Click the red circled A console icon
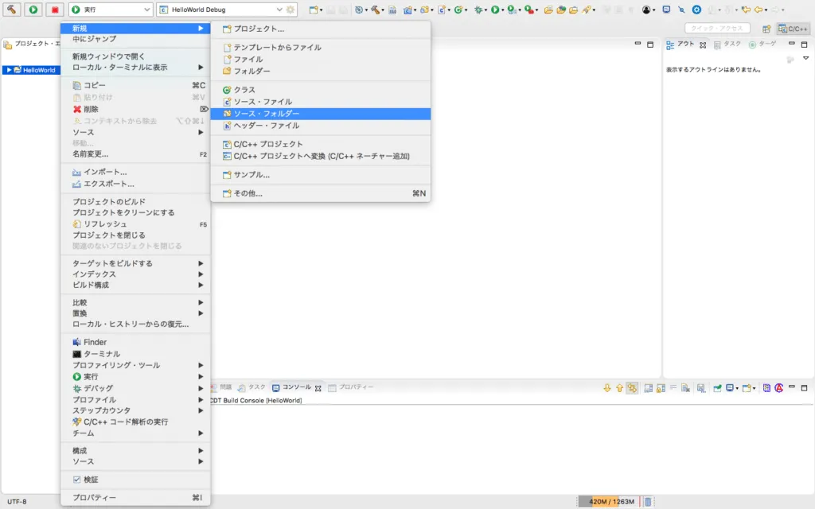The image size is (815, 509). [x=778, y=388]
